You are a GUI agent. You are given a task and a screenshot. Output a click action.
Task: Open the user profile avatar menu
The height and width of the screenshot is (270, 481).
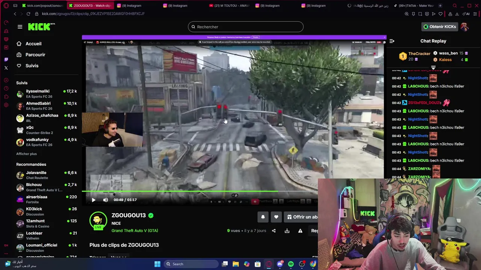coord(465,27)
